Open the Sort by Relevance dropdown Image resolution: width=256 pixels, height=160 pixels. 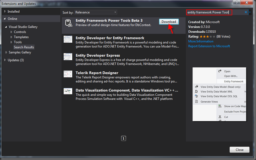point(96,12)
